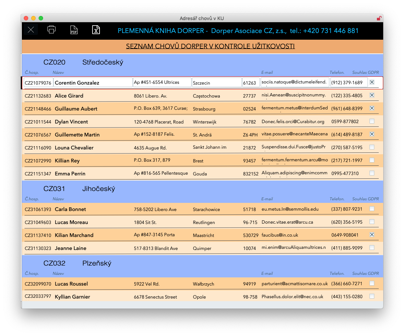Toggle GDPR checkbox for Kilian Marchand

[372, 235]
